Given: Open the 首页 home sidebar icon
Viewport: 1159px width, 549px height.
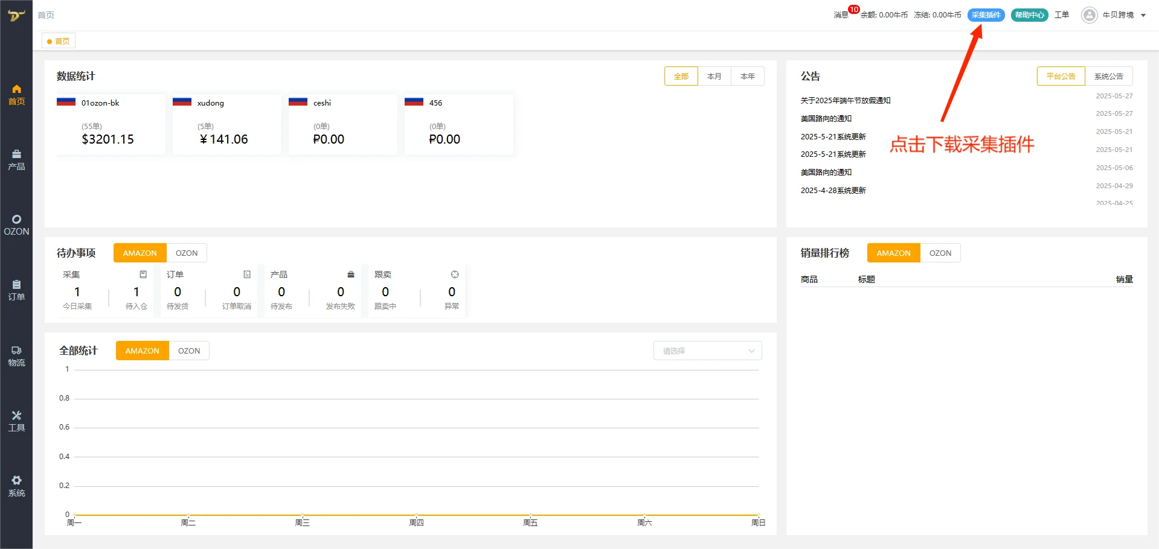Looking at the screenshot, I should [x=16, y=95].
